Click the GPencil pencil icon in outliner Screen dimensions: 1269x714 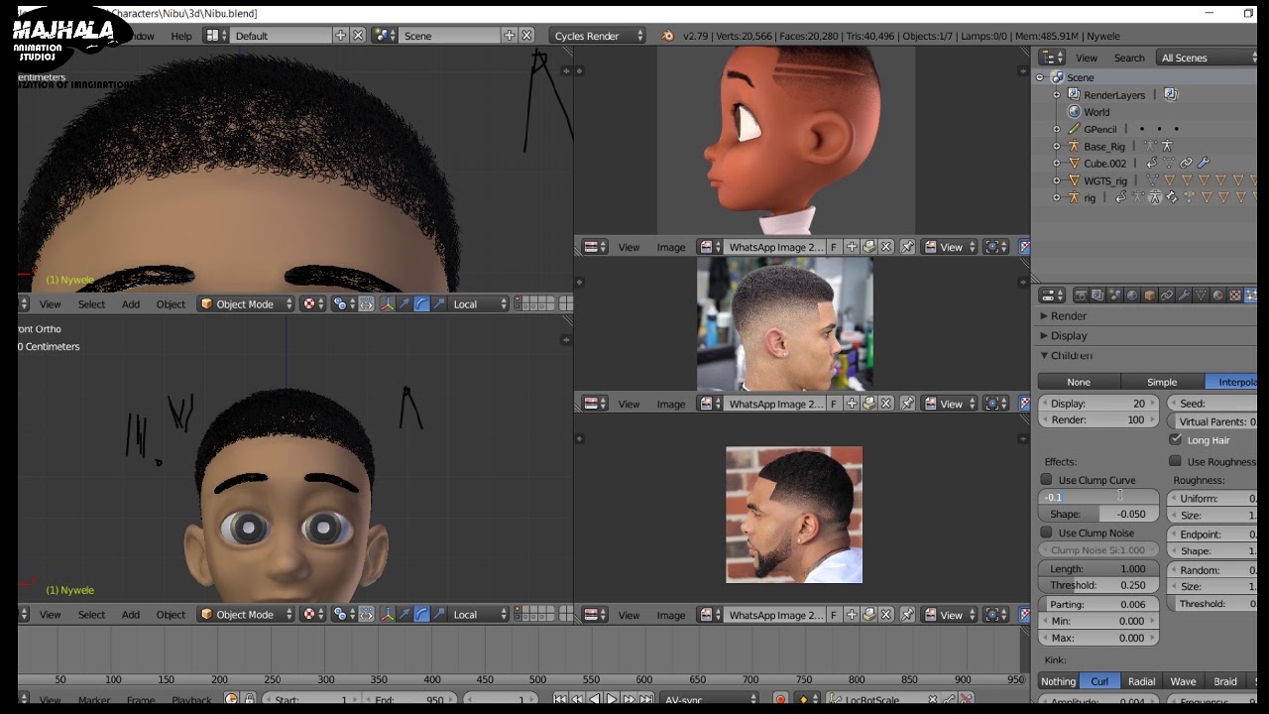1074,129
